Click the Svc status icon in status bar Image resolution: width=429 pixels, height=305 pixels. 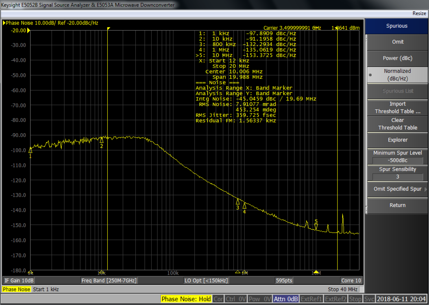[369, 299]
